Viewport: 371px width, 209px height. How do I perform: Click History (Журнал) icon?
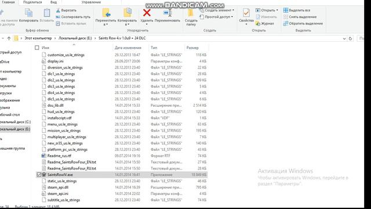pyautogui.click(x=258, y=23)
